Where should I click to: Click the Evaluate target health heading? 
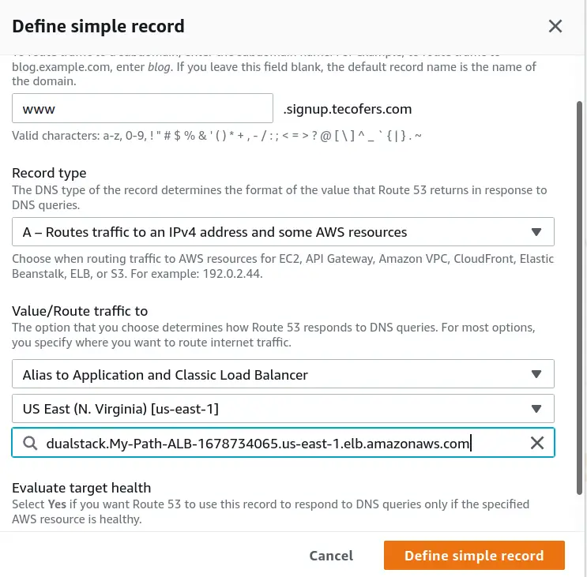point(81,488)
